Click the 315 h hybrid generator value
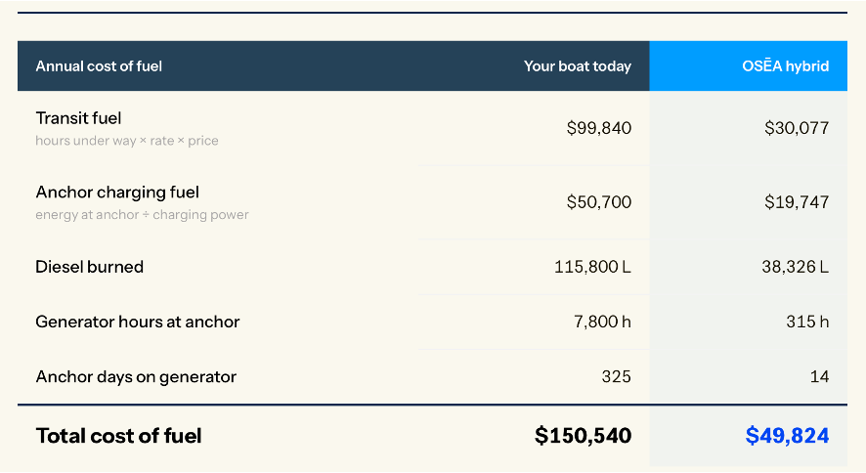This screenshot has width=866, height=473. pyautogui.click(x=807, y=322)
